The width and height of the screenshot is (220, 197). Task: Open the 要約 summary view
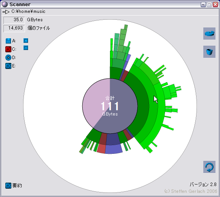(x=14, y=186)
